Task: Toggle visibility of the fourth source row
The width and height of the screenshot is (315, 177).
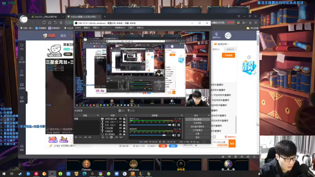Action: pos(120,128)
